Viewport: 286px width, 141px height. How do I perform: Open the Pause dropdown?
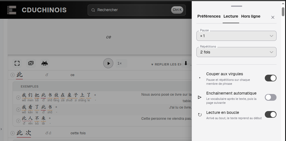pos(236,36)
